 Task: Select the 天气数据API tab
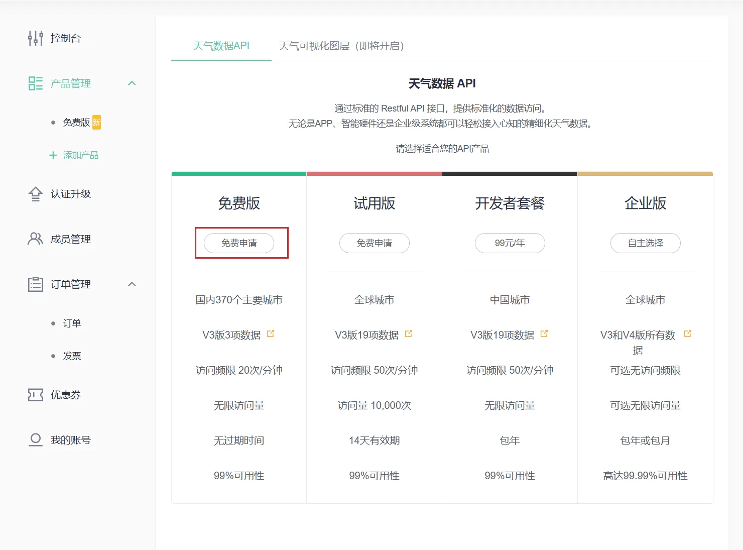click(221, 45)
